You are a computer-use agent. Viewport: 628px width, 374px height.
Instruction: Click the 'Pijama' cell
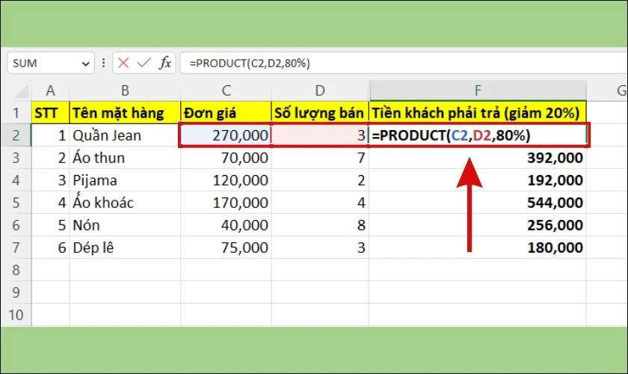click(125, 180)
